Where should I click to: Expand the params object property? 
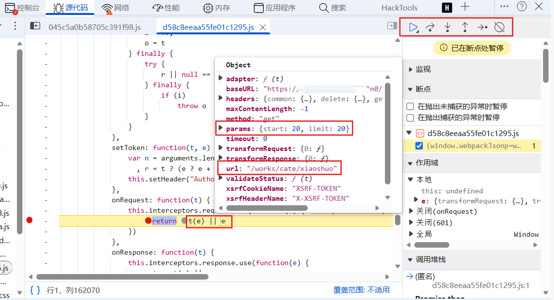click(x=221, y=129)
